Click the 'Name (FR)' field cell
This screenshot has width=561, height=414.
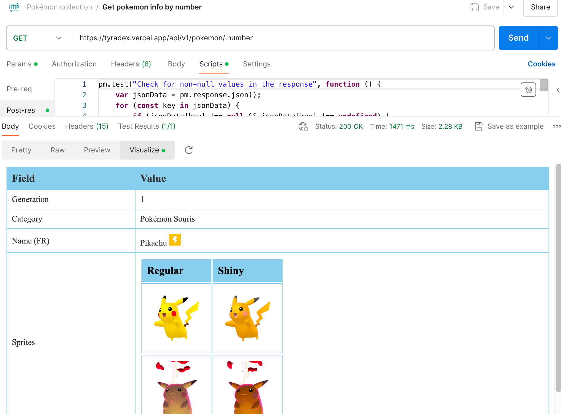tap(71, 241)
